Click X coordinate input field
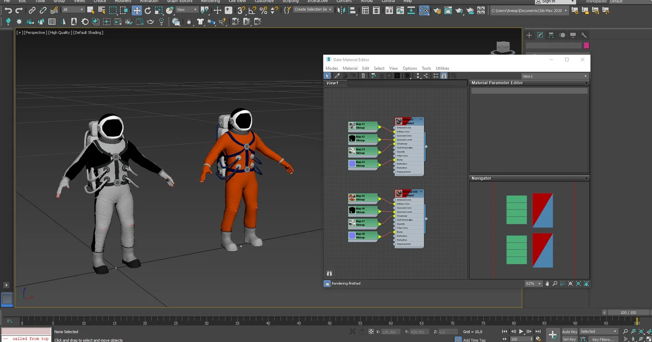 tap(391, 332)
